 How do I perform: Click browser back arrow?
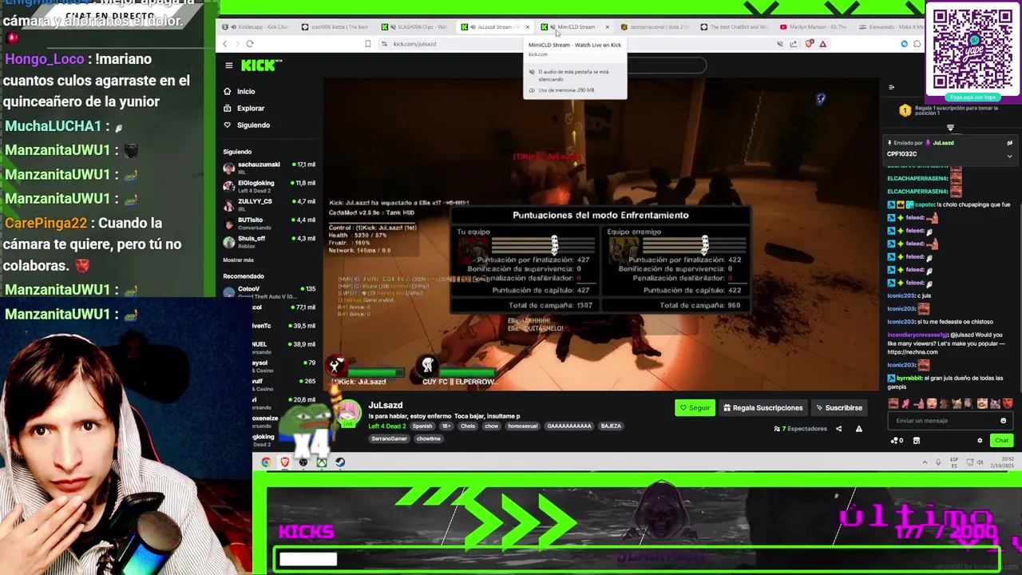pyautogui.click(x=225, y=44)
